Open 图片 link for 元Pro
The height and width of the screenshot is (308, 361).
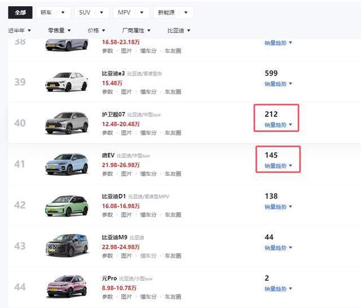pos(126,296)
